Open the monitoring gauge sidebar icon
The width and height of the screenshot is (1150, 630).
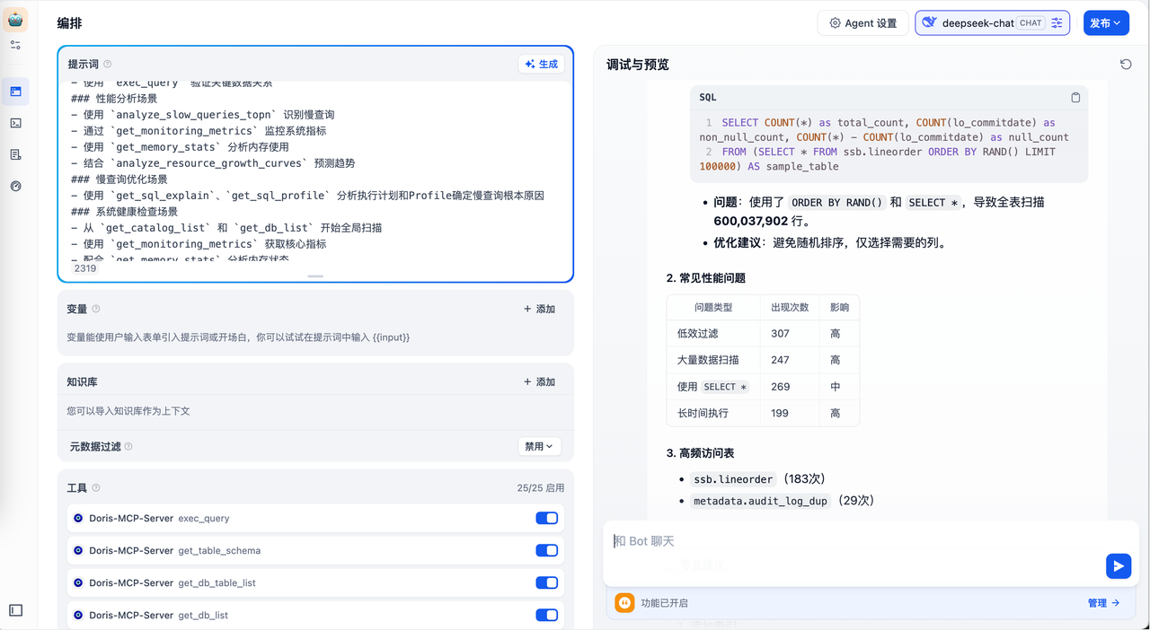tap(15, 186)
